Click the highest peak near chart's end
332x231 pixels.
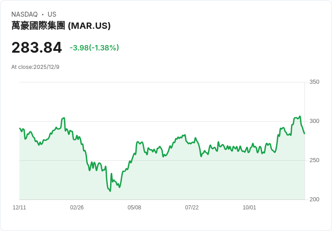[300, 116]
